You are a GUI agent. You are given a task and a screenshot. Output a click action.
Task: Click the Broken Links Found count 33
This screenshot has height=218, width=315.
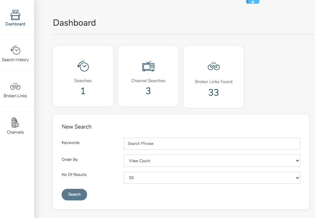214,93
